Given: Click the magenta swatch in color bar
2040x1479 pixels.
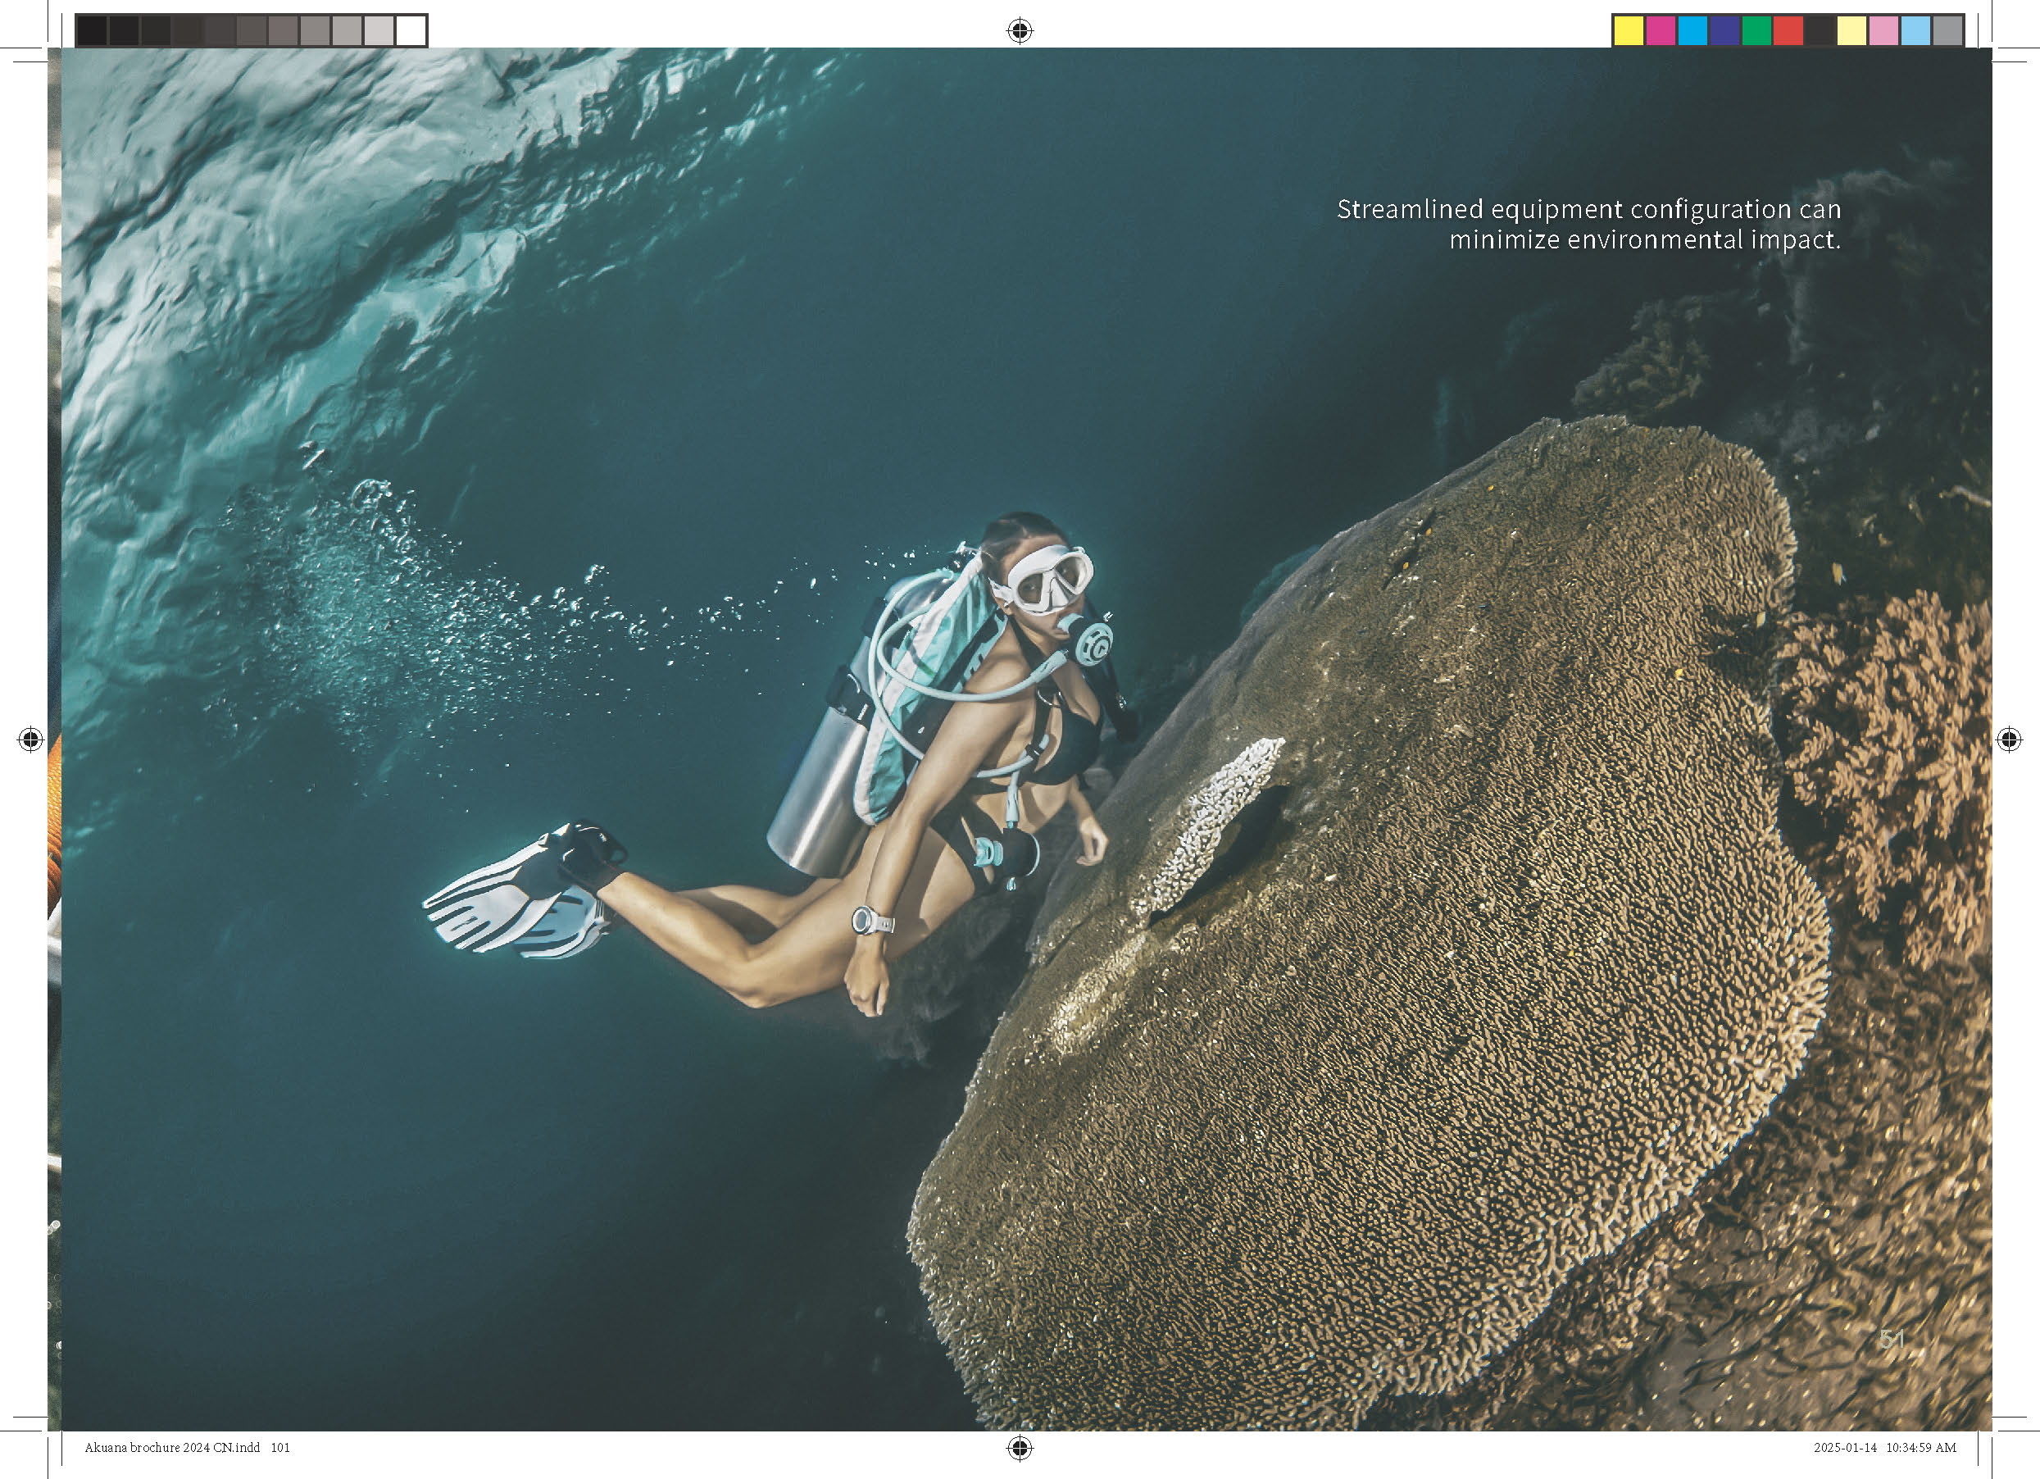Looking at the screenshot, I should 1661,30.
